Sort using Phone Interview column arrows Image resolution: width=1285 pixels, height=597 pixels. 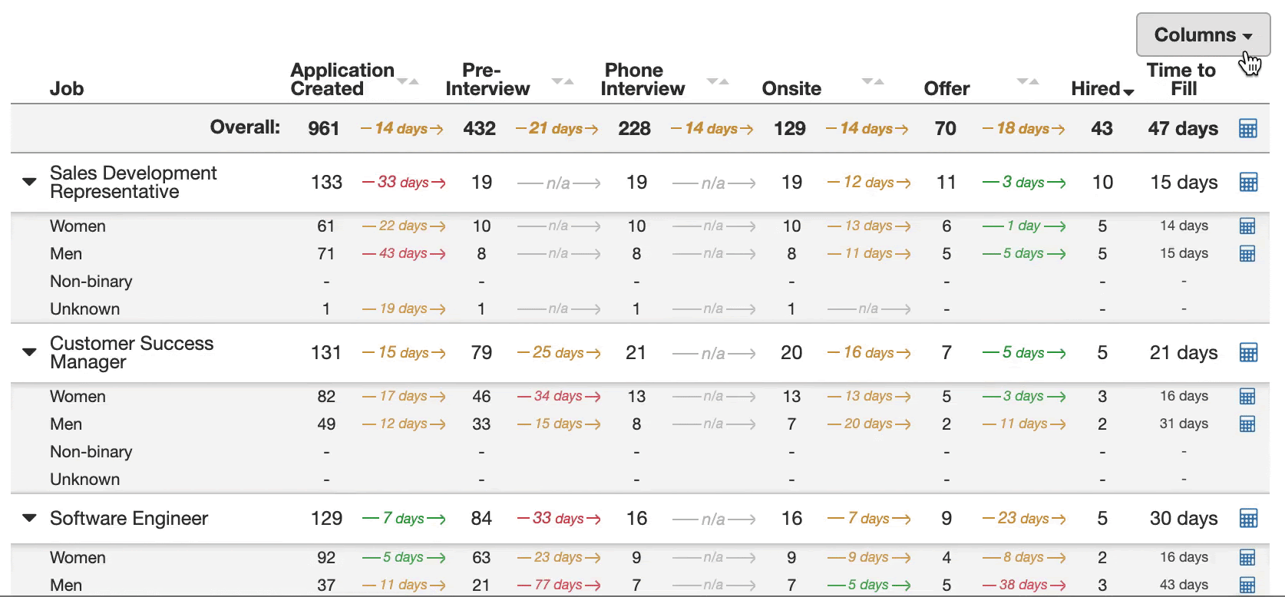coord(718,81)
